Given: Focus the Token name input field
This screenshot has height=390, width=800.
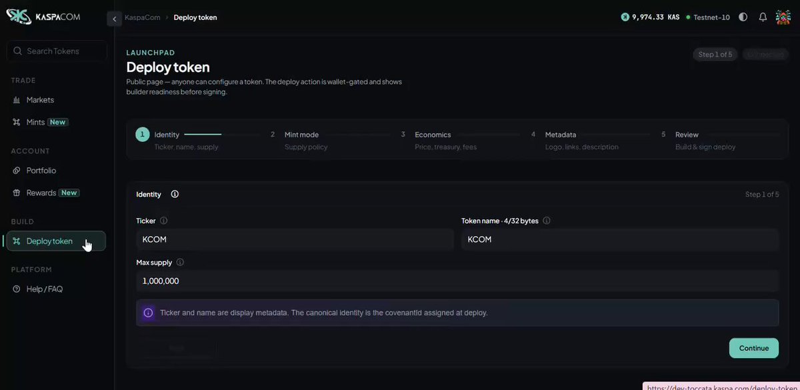Looking at the screenshot, I should (620, 239).
